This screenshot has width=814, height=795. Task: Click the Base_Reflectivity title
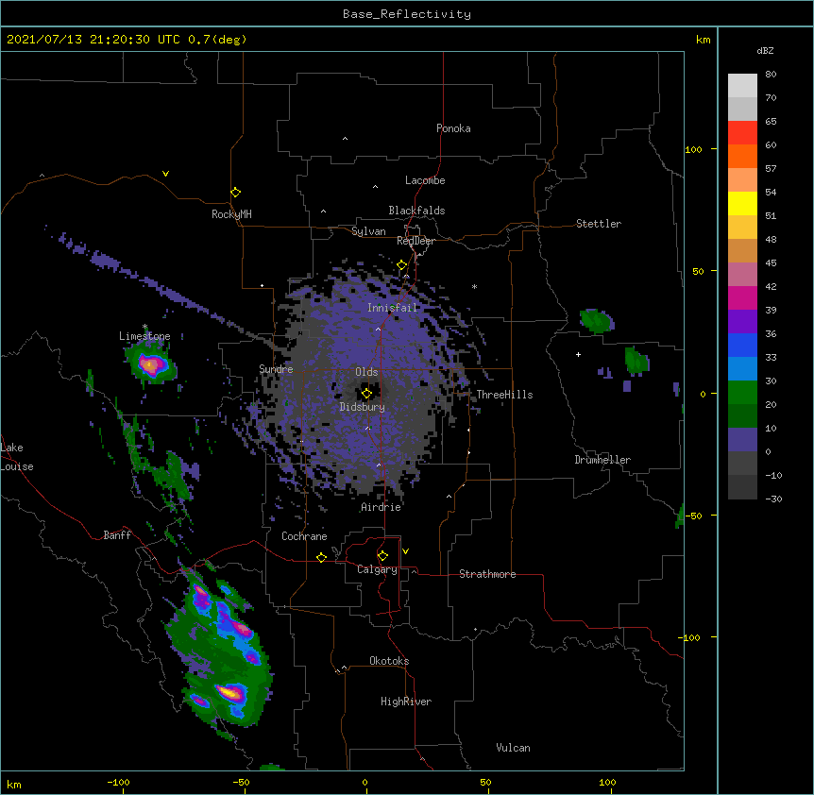point(407,14)
